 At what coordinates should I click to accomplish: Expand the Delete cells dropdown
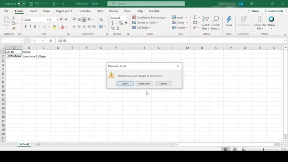click(187, 22)
